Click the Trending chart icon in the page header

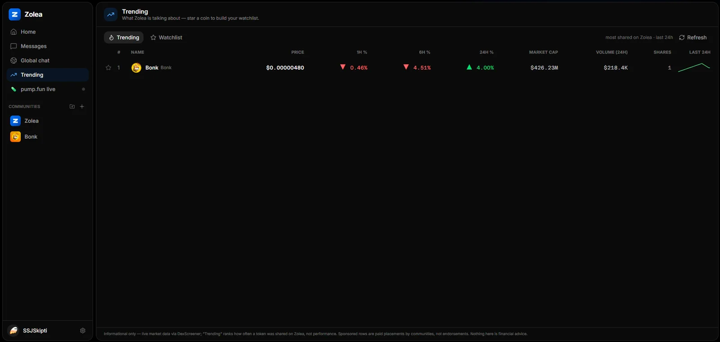pos(111,14)
